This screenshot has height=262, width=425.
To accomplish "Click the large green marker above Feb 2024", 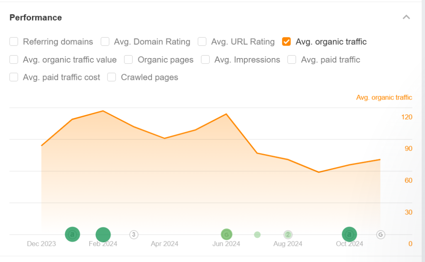I will (103, 235).
